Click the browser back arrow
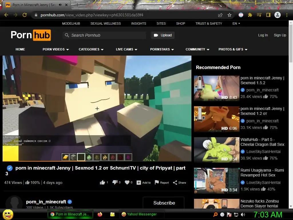Screen dimensions: 293x220 (x=6, y=15)
